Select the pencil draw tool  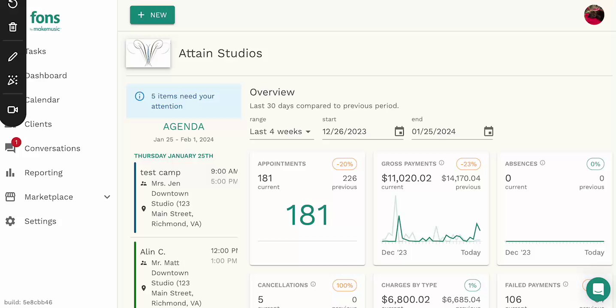pos(13,56)
